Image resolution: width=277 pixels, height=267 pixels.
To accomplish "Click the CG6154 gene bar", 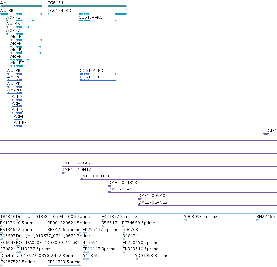I will click(x=87, y=6).
